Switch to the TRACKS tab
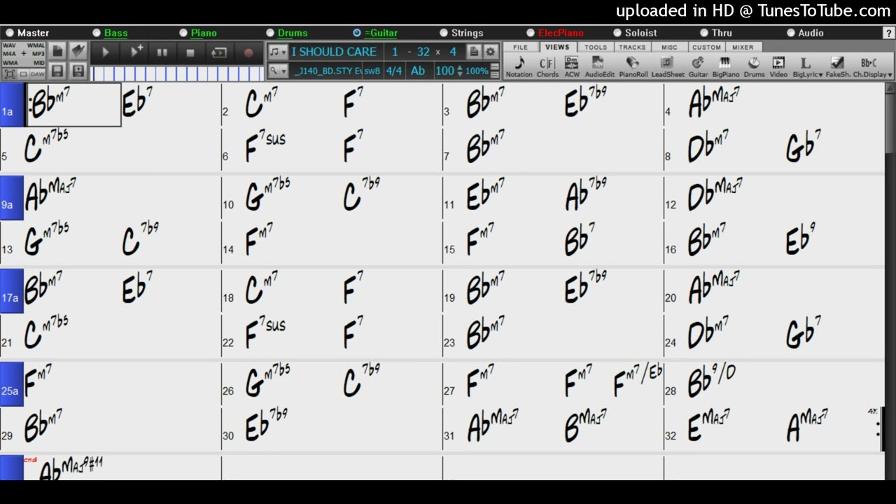 click(x=632, y=48)
